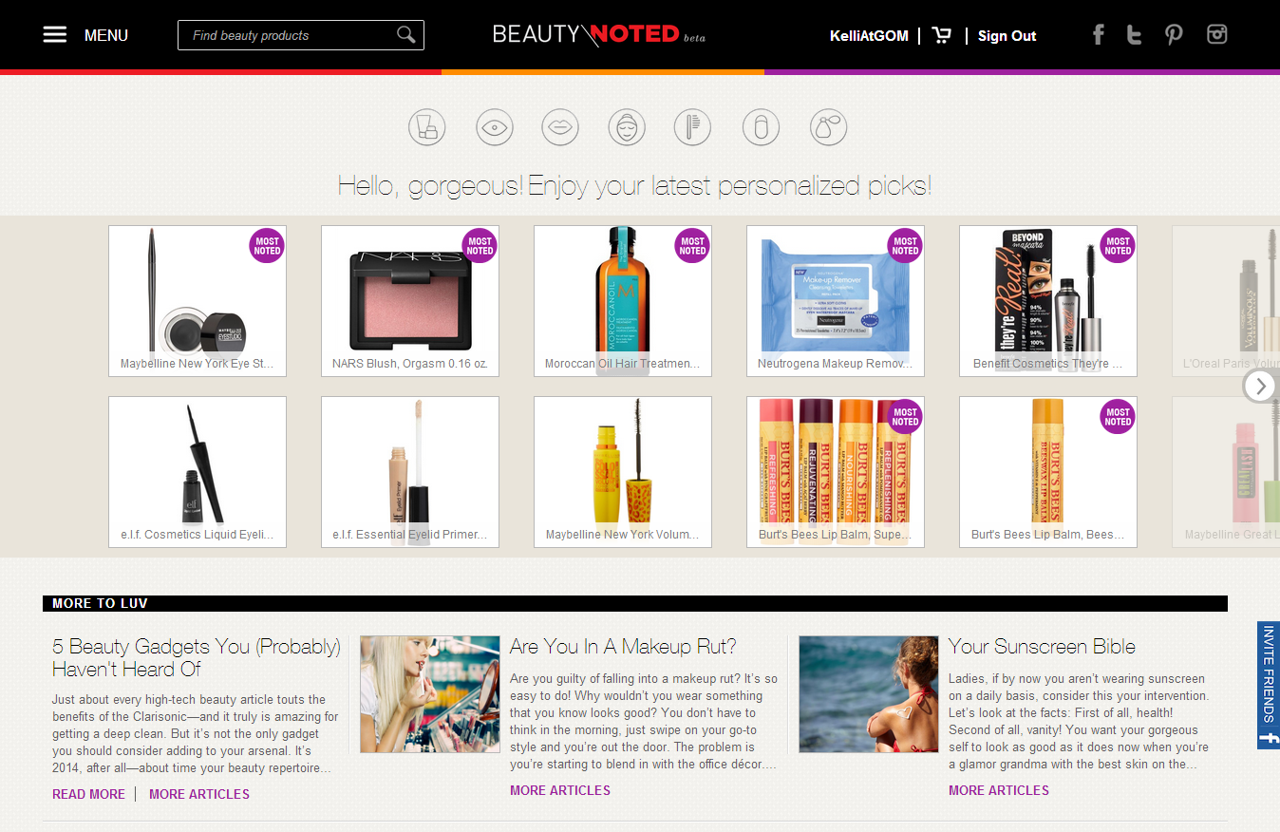Screen dimensions: 1280x832
Task: Click the Makeup Rut article photo
Action: pyautogui.click(x=430, y=694)
